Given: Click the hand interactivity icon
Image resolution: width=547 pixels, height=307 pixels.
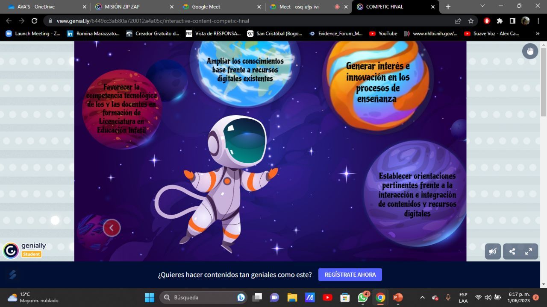Looking at the screenshot, I should tap(530, 51).
